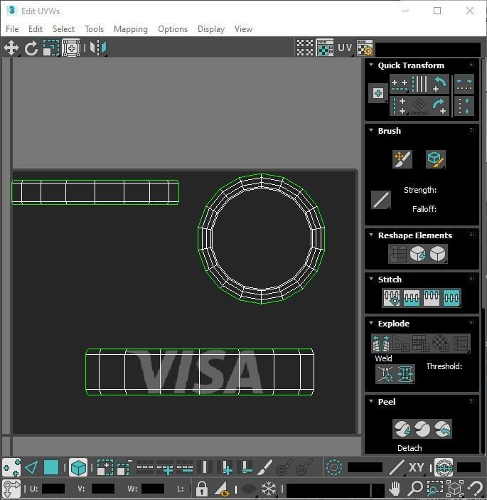The image size is (487, 500).
Task: Click Align Horizontally to Pivot icon
Action: (400, 84)
